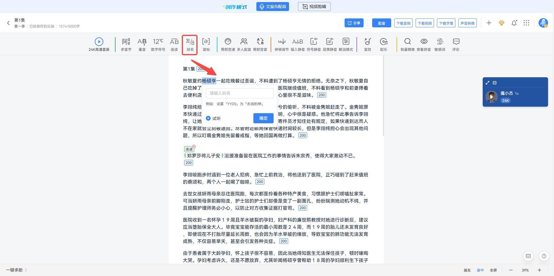Open the 一键求助 help link
The width and height of the screenshot is (554, 276).
point(16,270)
